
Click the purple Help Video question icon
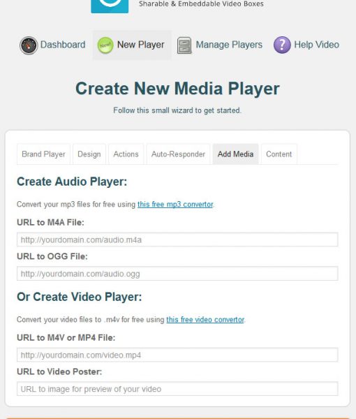(x=282, y=45)
